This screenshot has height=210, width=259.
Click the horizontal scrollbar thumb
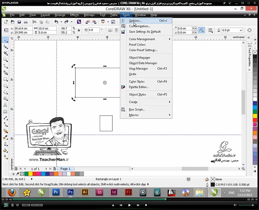(x=195, y=169)
